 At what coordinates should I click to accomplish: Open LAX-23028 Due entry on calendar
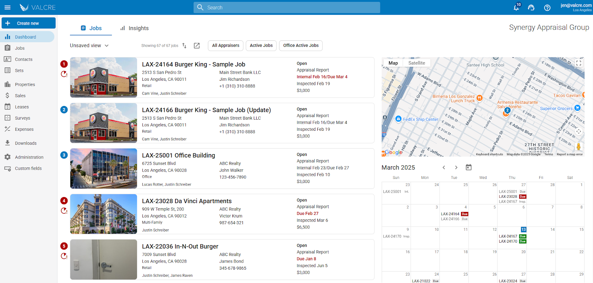click(x=513, y=197)
